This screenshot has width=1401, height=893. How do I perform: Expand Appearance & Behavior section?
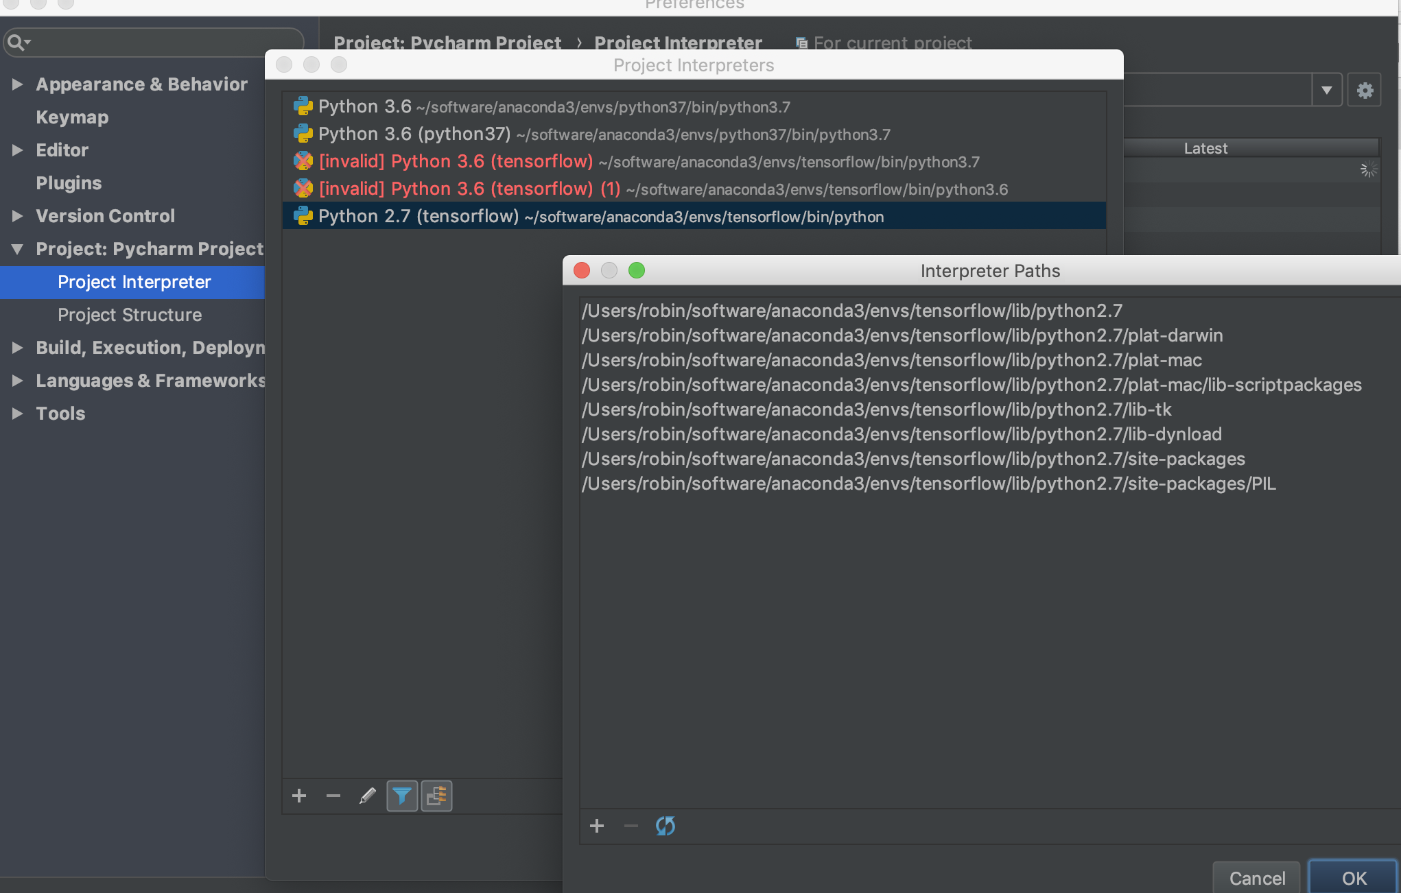coord(18,84)
